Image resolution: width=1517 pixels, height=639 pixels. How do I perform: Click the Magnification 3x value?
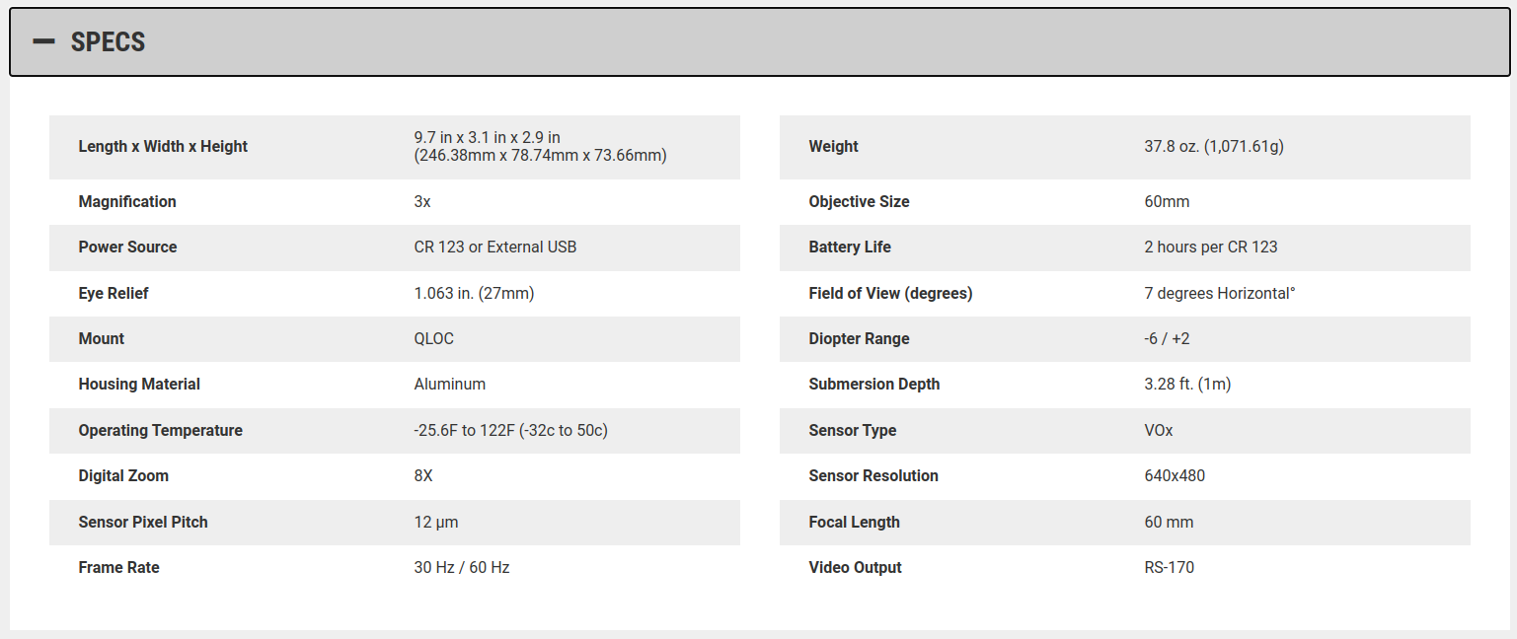(x=422, y=202)
